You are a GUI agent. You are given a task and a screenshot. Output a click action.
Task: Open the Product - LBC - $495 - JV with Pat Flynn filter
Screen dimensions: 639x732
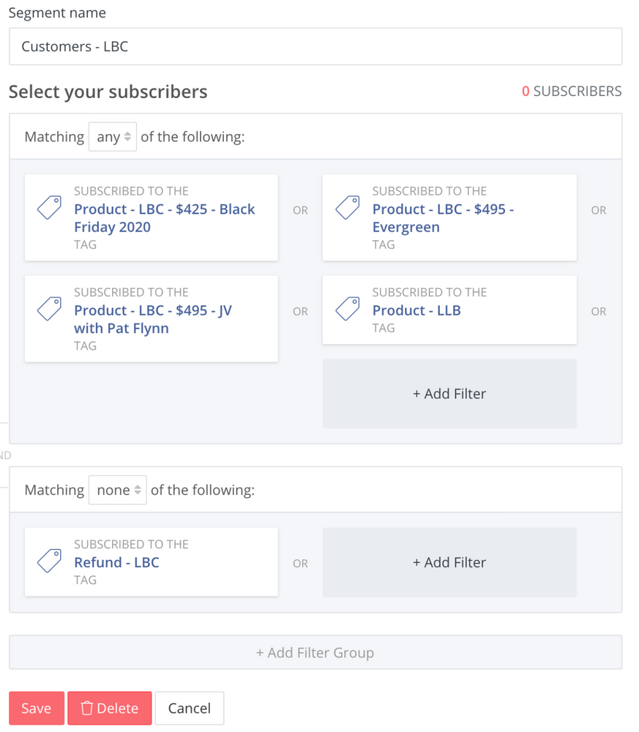152,319
